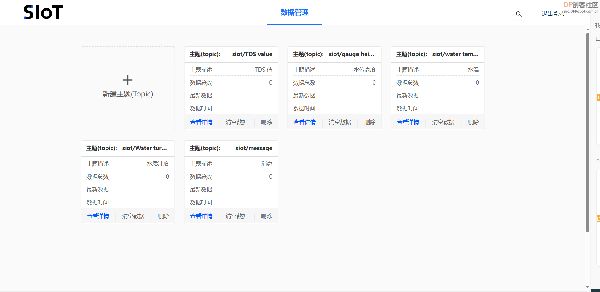The height and width of the screenshot is (292, 600).
Task: View details of siot/TDS value topic
Action: [201, 122]
